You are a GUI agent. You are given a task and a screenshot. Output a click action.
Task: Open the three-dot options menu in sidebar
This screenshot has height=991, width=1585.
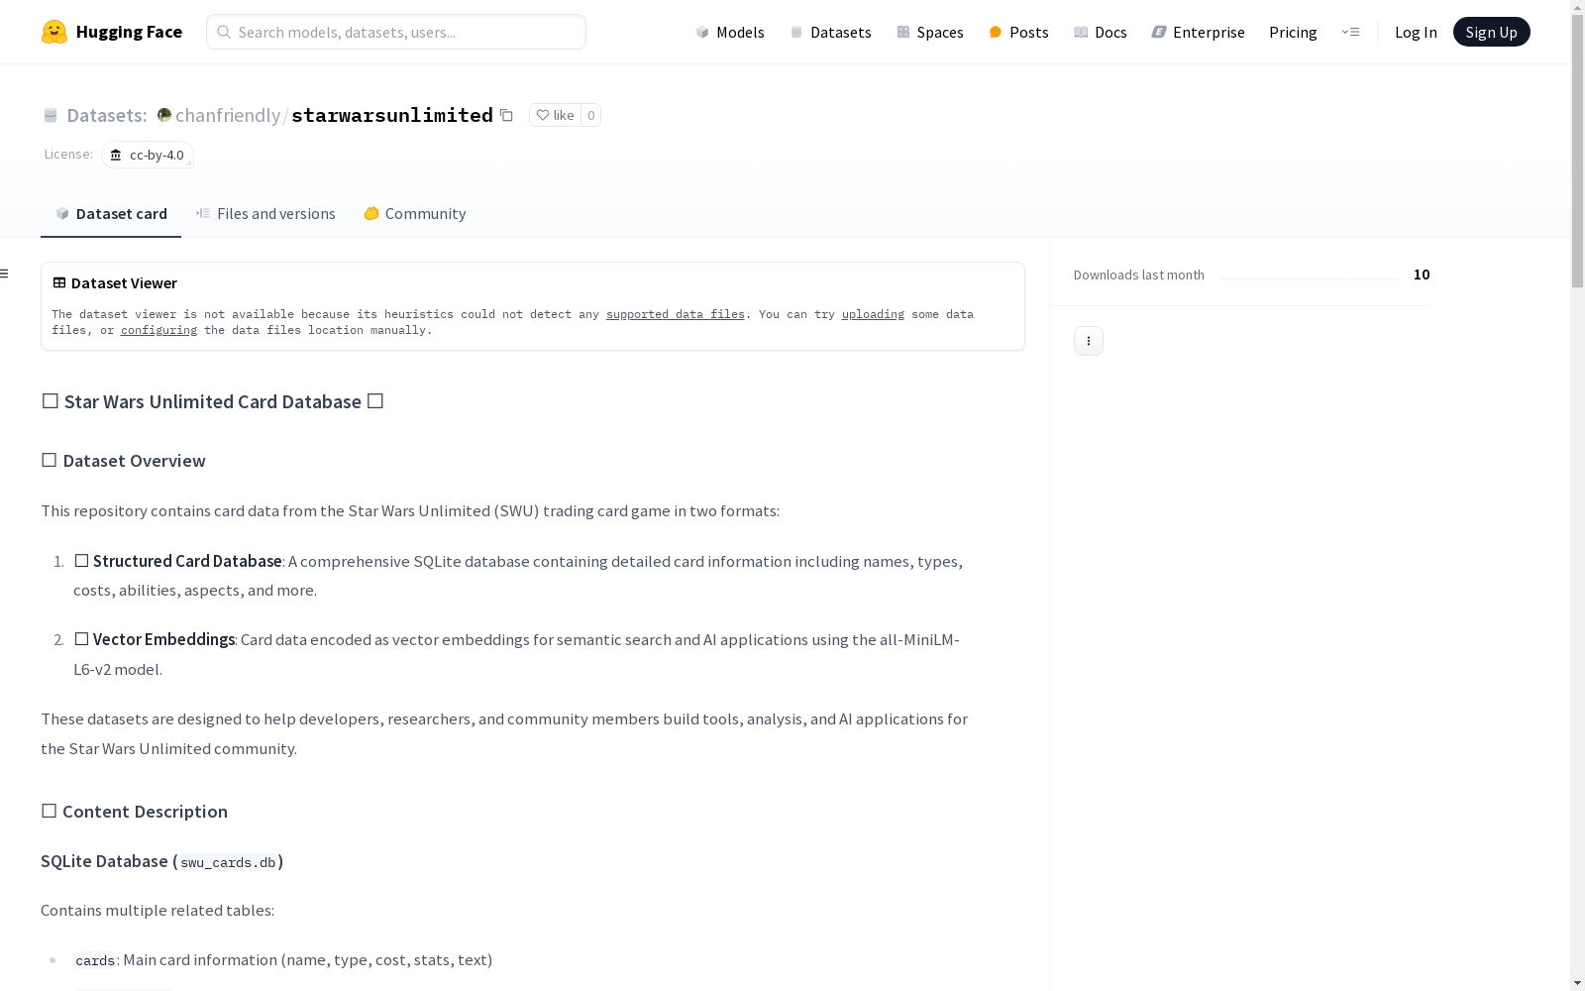click(x=1089, y=341)
